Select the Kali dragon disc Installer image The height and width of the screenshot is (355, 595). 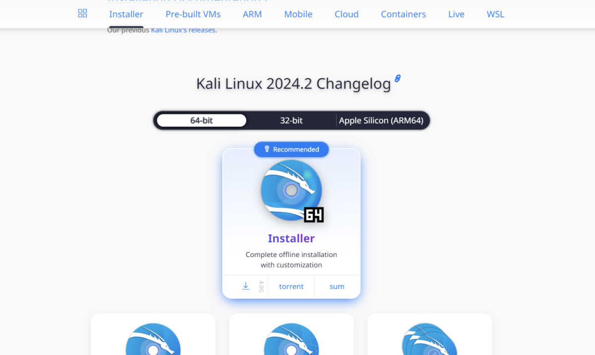(291, 190)
